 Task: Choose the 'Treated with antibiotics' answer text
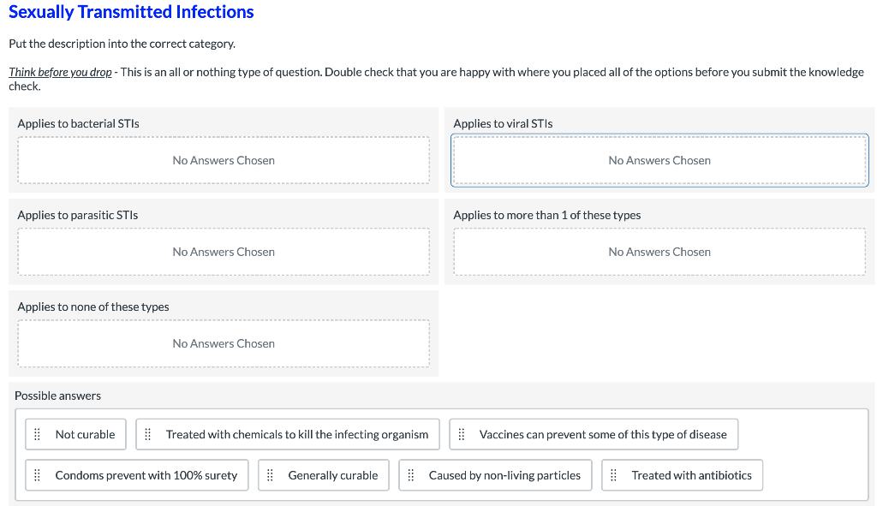[691, 475]
